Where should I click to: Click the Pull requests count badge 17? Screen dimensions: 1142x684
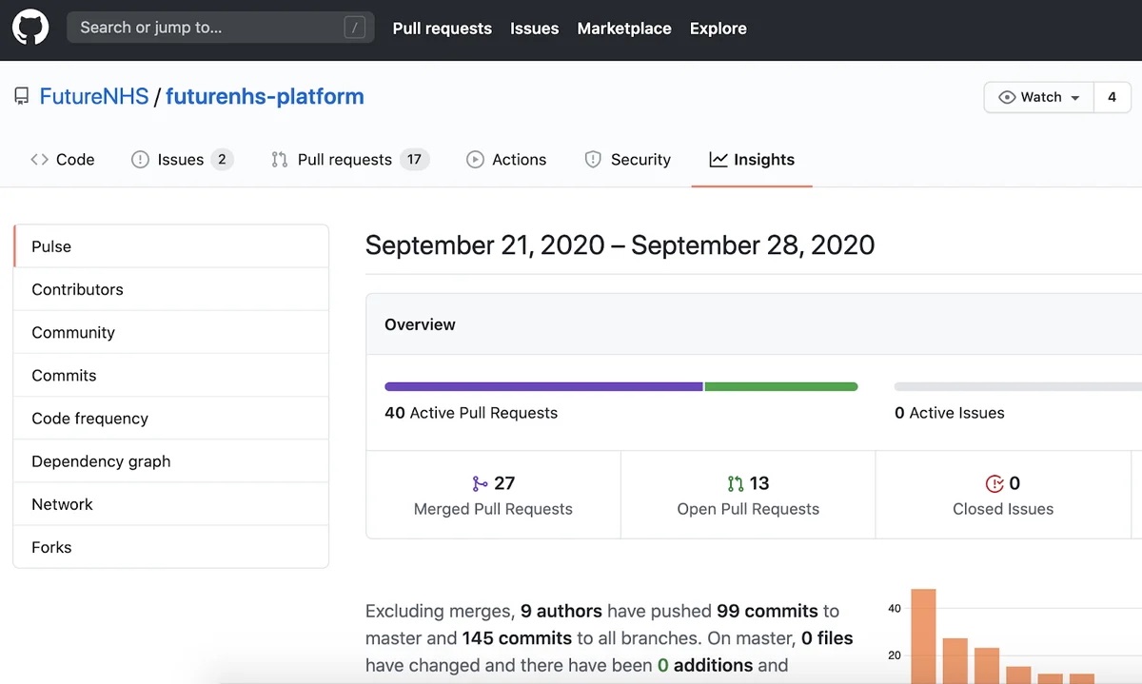pyautogui.click(x=414, y=160)
